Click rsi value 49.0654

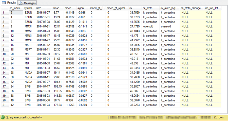coord(135,96)
